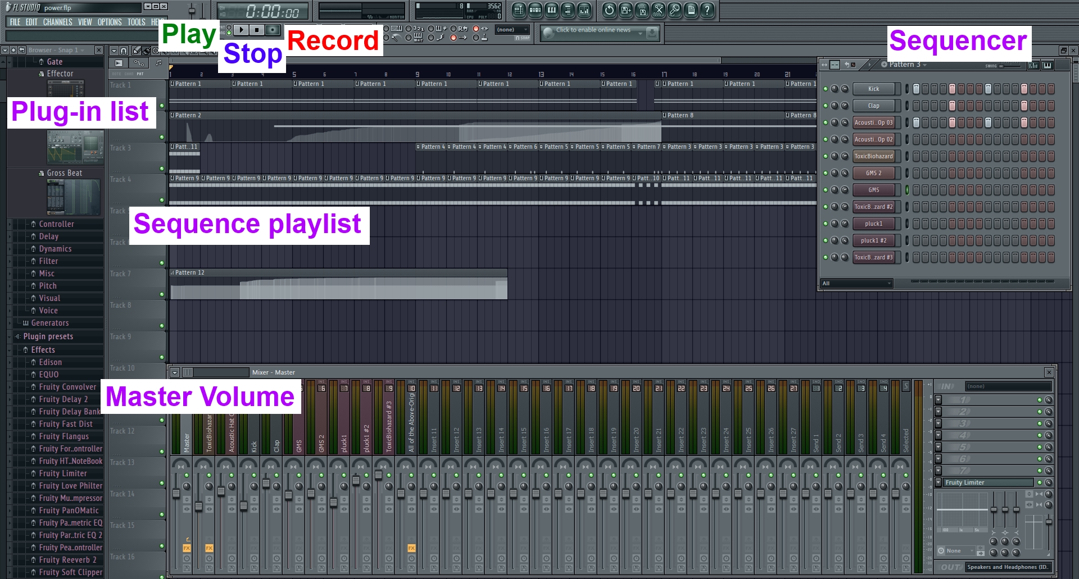Toggle Wait for input to start playing
The image size is (1079, 579).
click(x=409, y=37)
